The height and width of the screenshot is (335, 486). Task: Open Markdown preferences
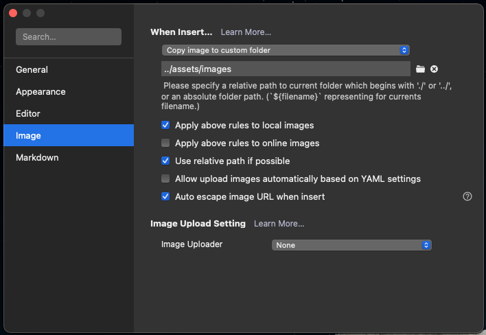[38, 157]
